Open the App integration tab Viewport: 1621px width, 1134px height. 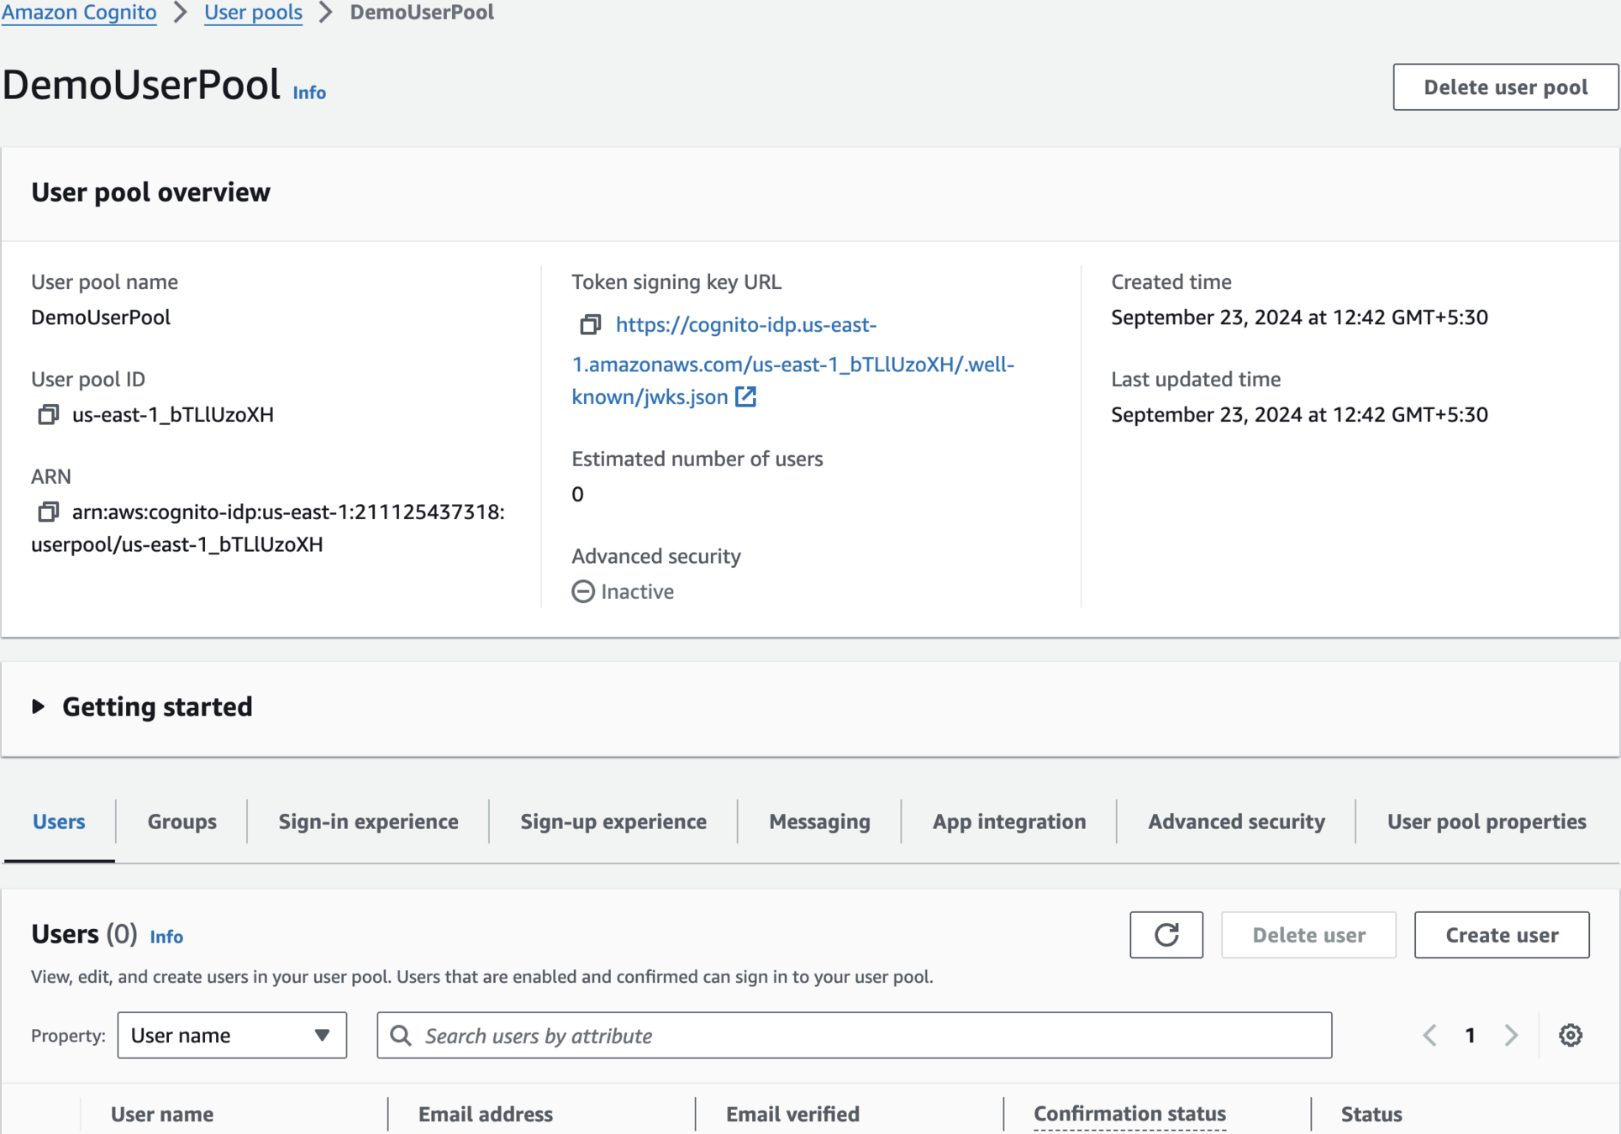point(1008,822)
